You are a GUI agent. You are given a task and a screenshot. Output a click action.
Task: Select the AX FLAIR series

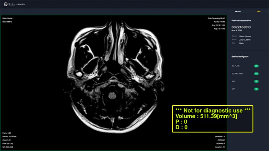coord(235,66)
